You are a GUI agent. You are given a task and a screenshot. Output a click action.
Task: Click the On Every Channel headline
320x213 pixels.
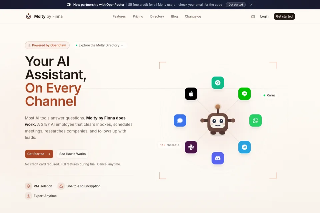pyautogui.click(x=53, y=95)
